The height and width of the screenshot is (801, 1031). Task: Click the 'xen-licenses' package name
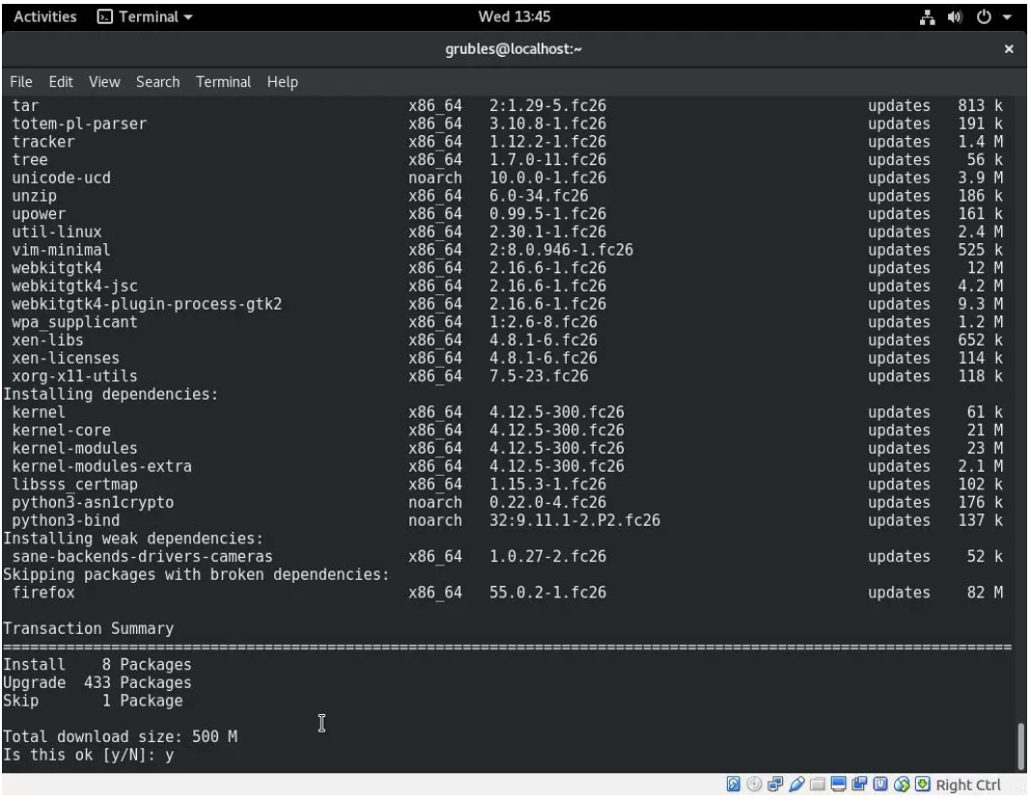click(66, 358)
